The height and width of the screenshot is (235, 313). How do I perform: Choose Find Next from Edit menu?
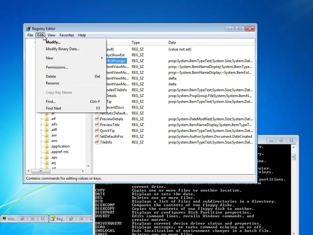tap(71, 108)
